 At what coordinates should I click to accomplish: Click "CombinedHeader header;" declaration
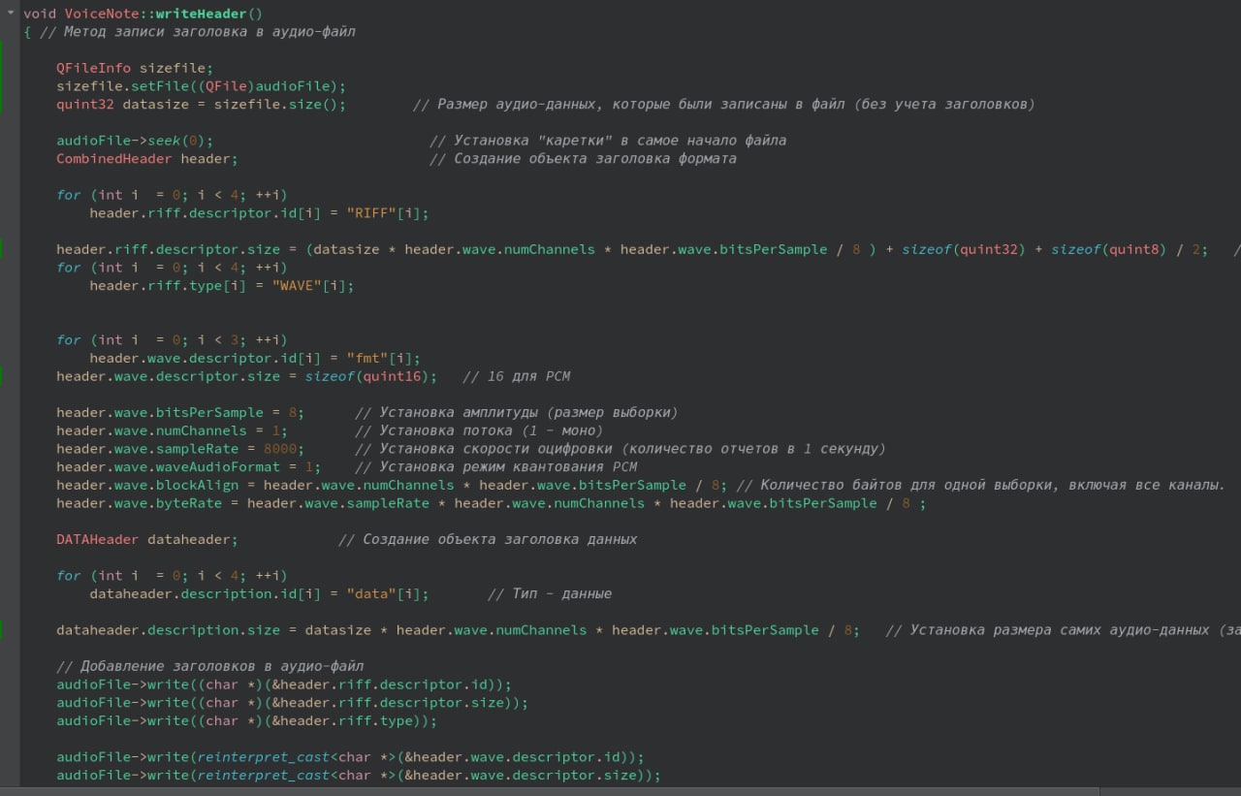[146, 159]
